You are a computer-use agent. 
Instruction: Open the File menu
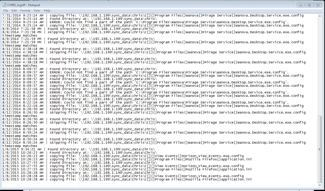click(x=5, y=11)
